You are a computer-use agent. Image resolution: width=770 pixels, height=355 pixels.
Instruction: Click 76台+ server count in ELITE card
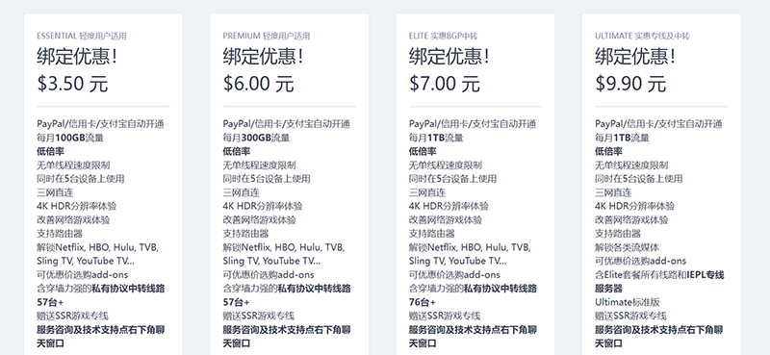coord(423,302)
